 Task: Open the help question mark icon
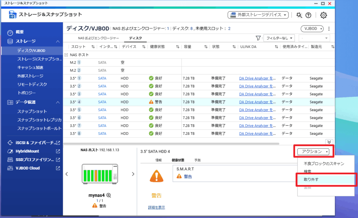point(308,15)
